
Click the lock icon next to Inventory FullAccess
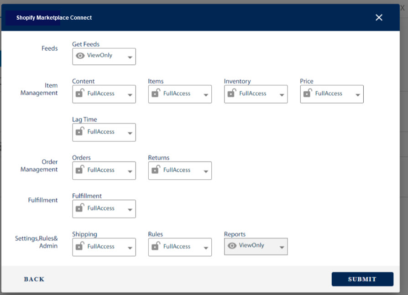(232, 93)
